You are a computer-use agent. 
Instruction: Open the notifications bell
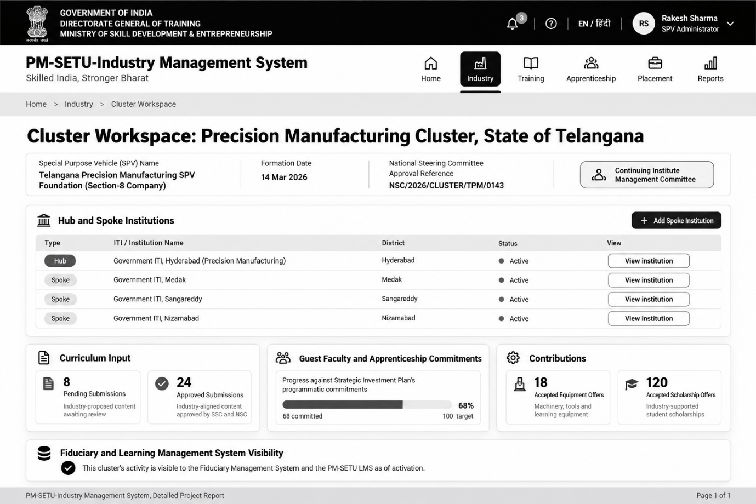click(513, 24)
